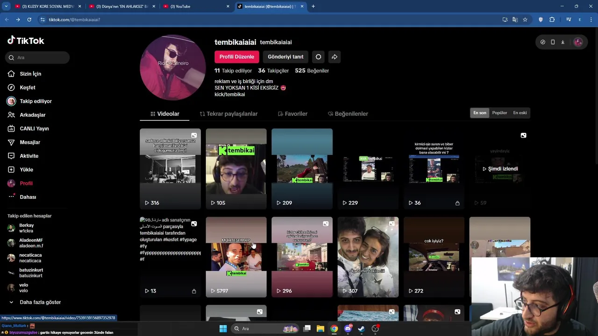The image size is (598, 336).
Task: Open Aktivite notifications
Action: click(x=29, y=156)
